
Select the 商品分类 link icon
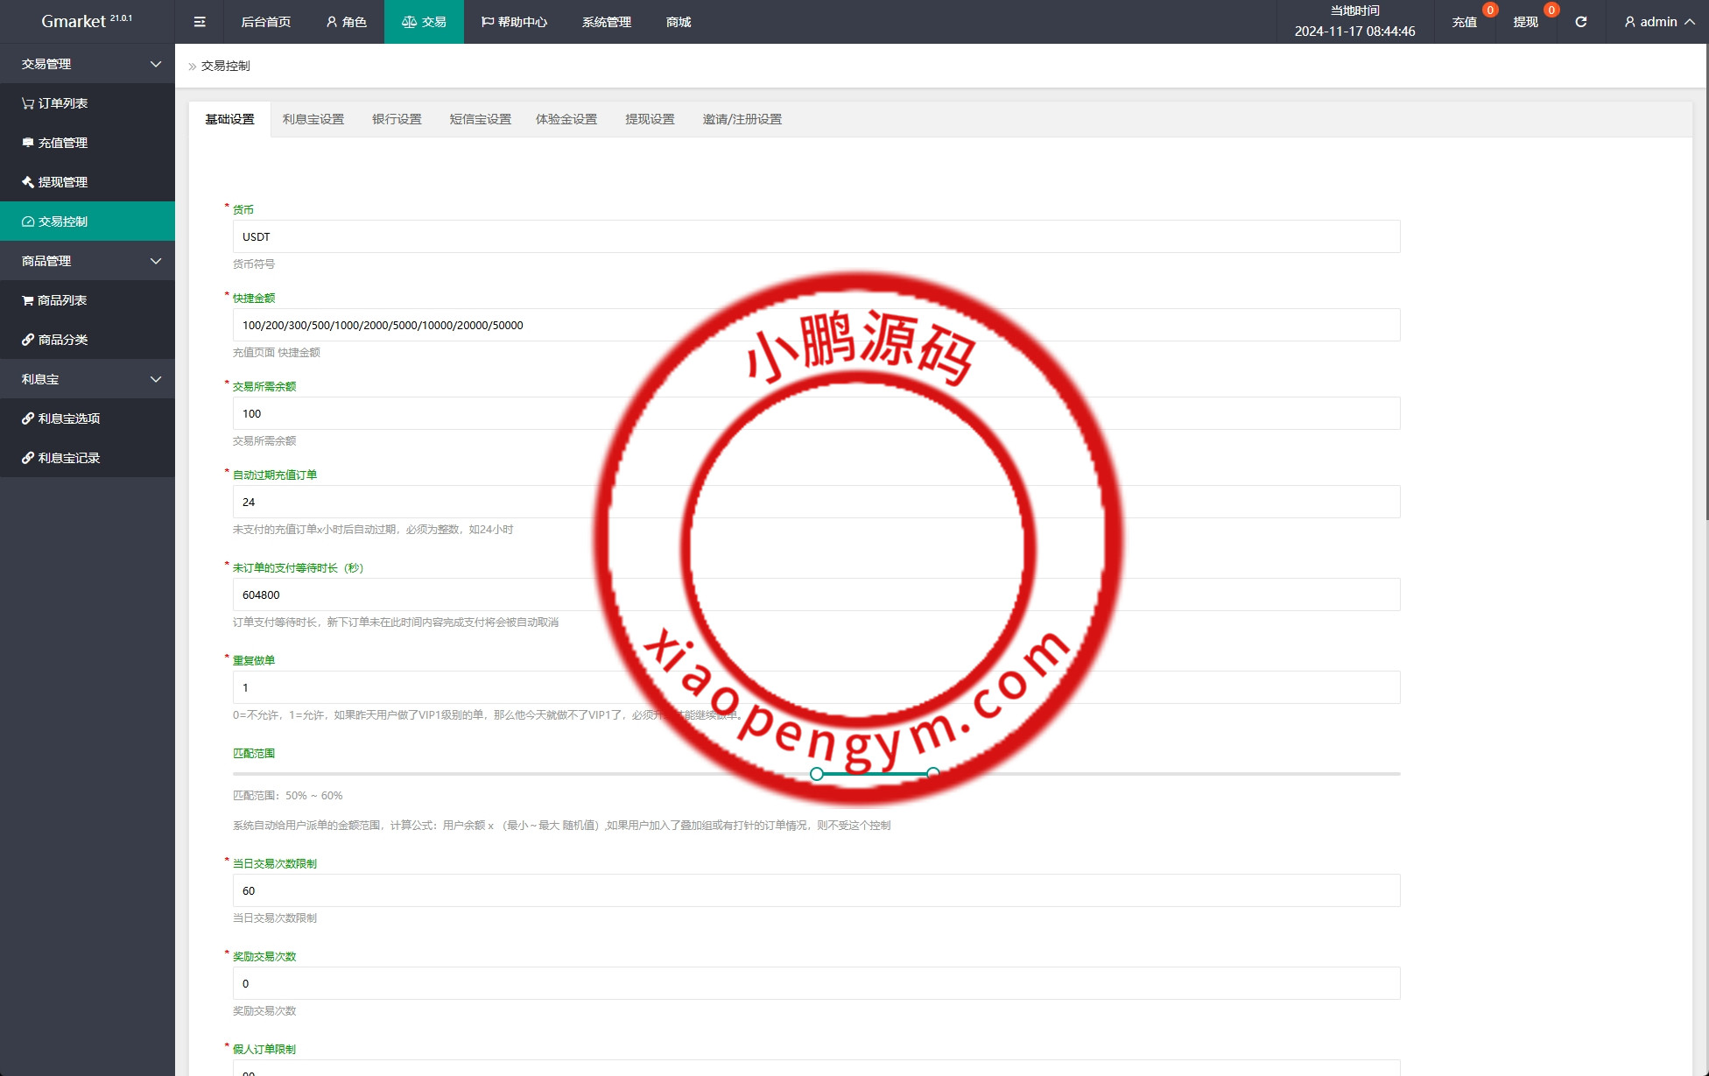tap(27, 340)
